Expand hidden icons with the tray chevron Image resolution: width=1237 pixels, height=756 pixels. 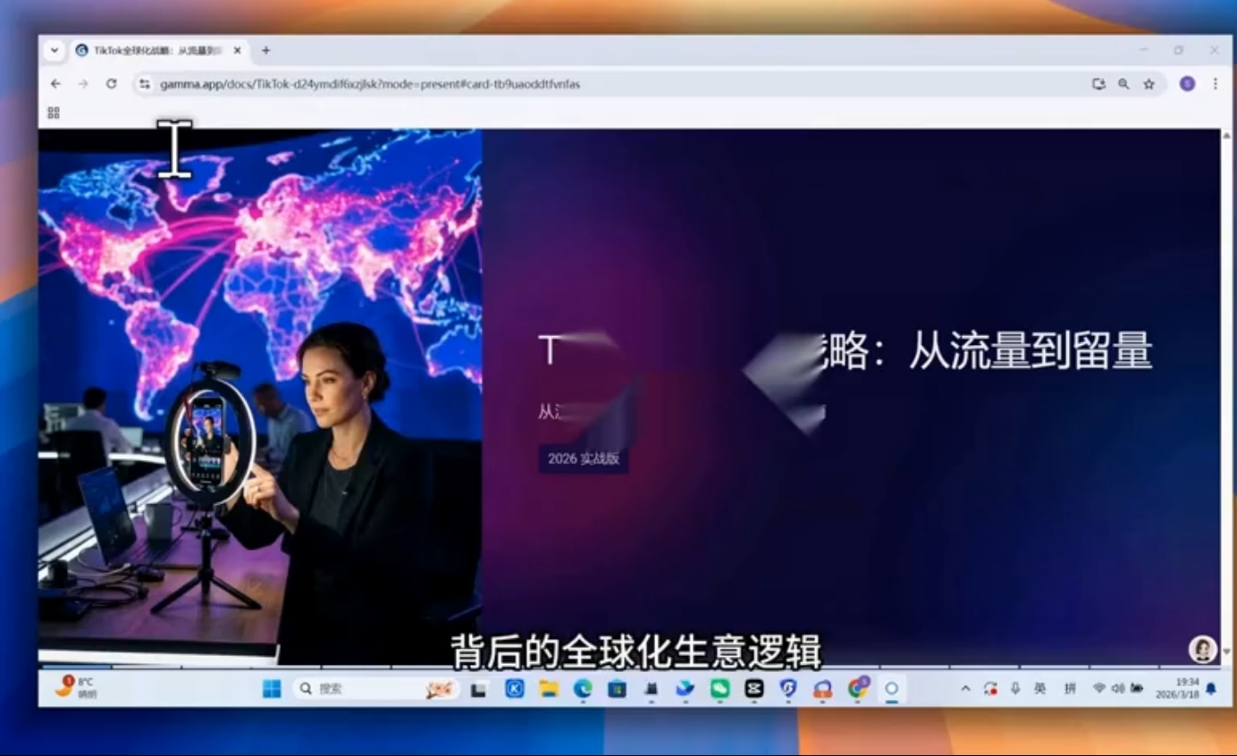964,688
